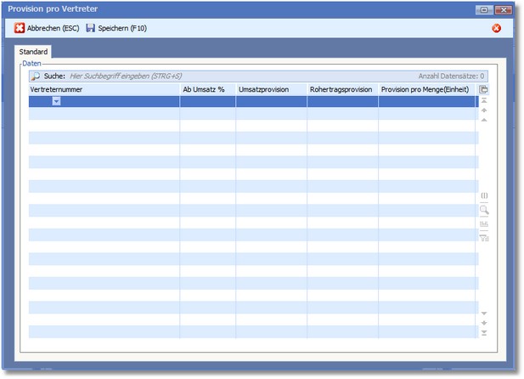Image resolution: width=524 pixels, height=379 pixels.
Task: Sort by the Vertreternummer column header
Action: (104, 89)
